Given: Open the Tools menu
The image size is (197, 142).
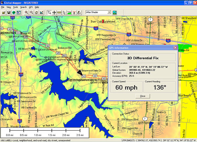Looking at the screenshot, I should pyautogui.click(x=15, y=7).
